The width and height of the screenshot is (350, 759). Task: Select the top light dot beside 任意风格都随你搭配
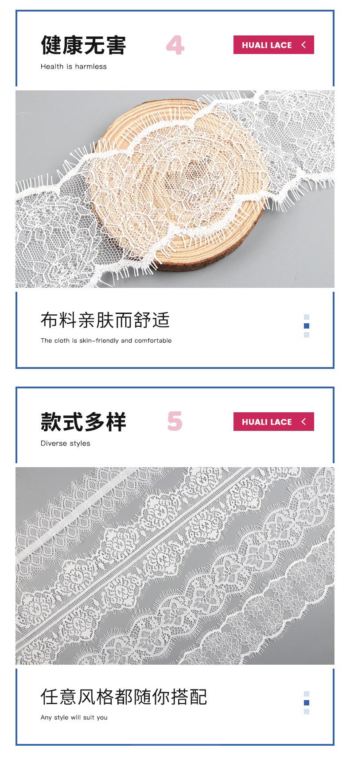(x=307, y=694)
